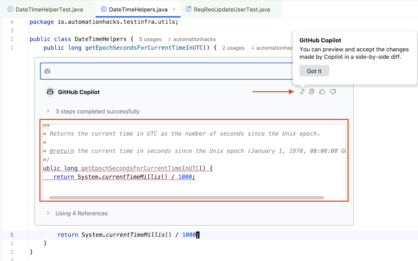Insert Copilot suggestion at cursor
418x261 pixels.
click(x=302, y=92)
